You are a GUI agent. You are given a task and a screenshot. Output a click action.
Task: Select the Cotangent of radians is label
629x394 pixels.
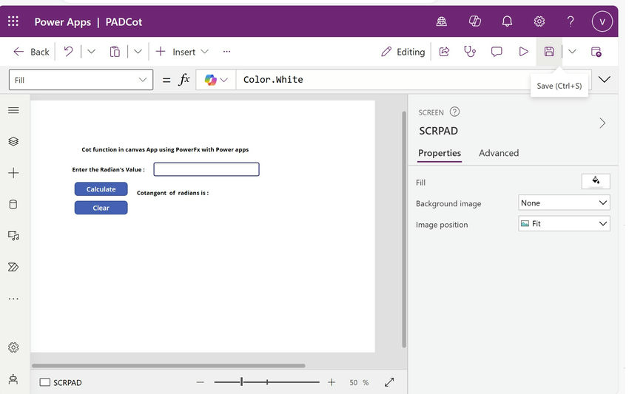point(173,193)
